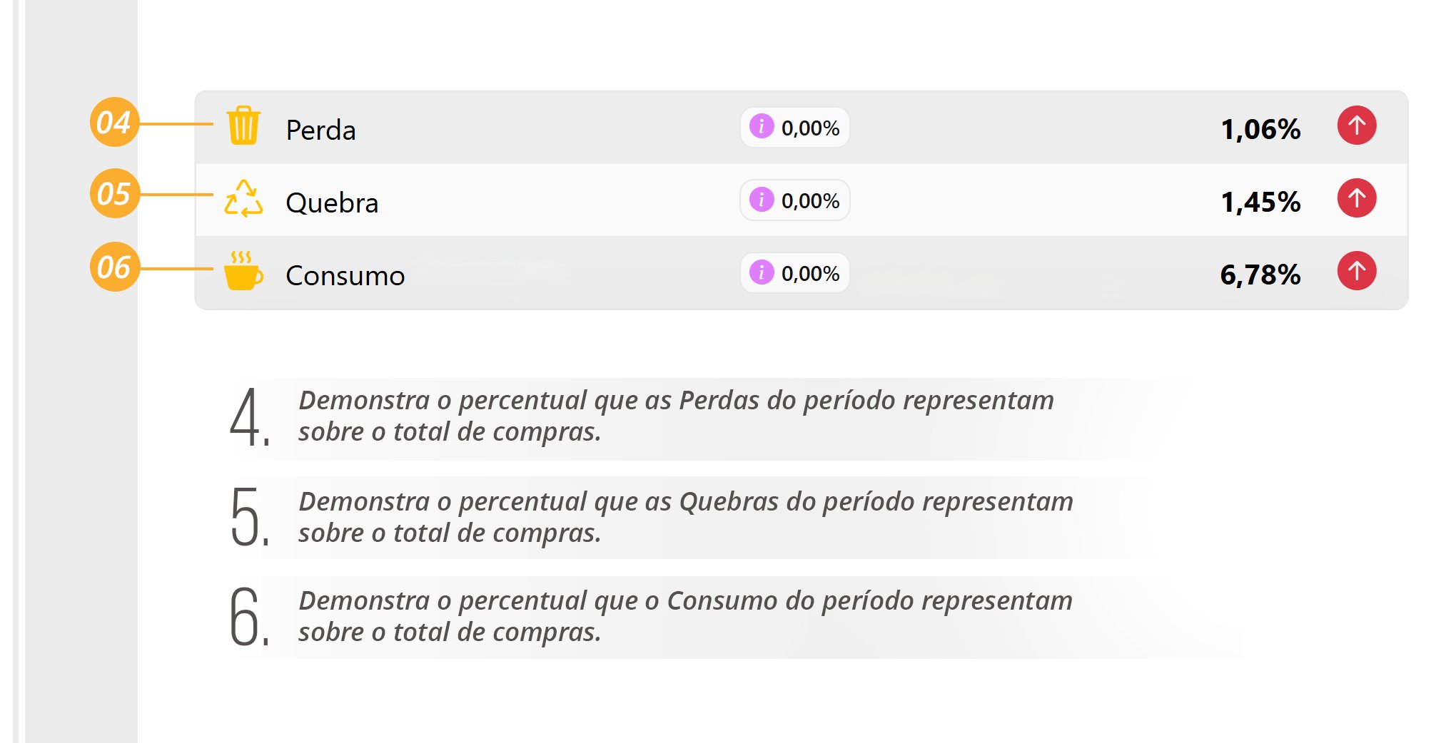The height and width of the screenshot is (743, 1456).
Task: Click description 4 about Perdas do período
Action: tap(676, 416)
